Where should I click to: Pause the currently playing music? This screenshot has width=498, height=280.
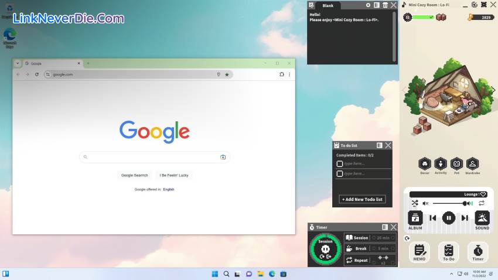click(449, 218)
